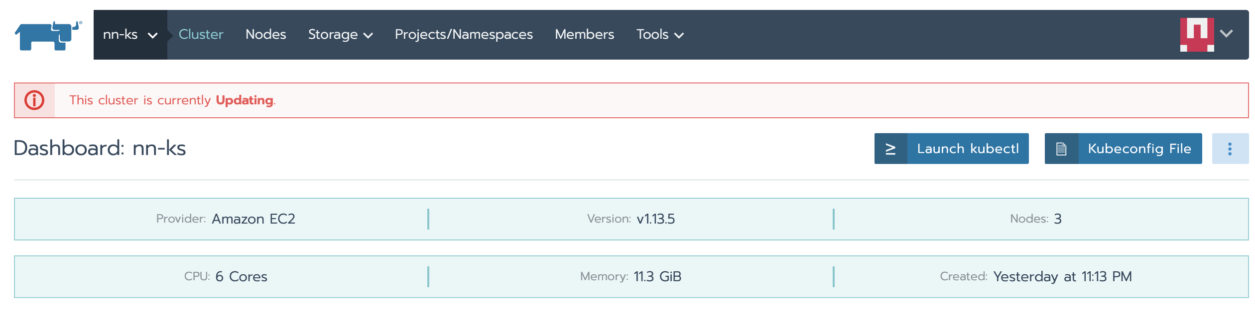The image size is (1255, 313).
Task: Click the Amazon EC2 provider value
Action: point(253,219)
